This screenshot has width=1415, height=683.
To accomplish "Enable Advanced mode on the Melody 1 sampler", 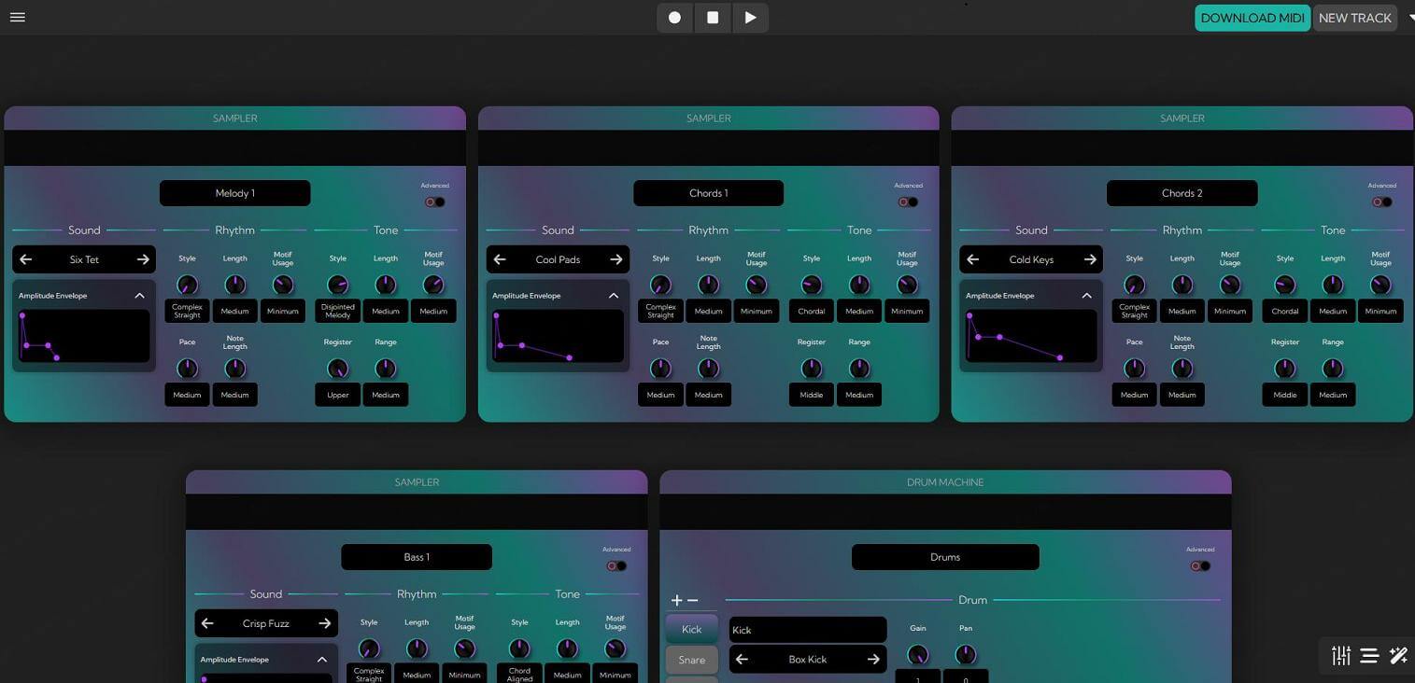I will pos(433,202).
